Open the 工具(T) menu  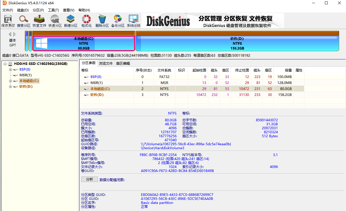(53, 10)
